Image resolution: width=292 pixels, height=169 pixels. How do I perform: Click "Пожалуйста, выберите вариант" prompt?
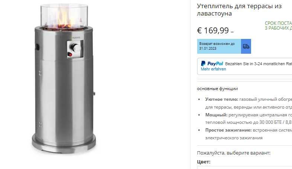[234, 153]
